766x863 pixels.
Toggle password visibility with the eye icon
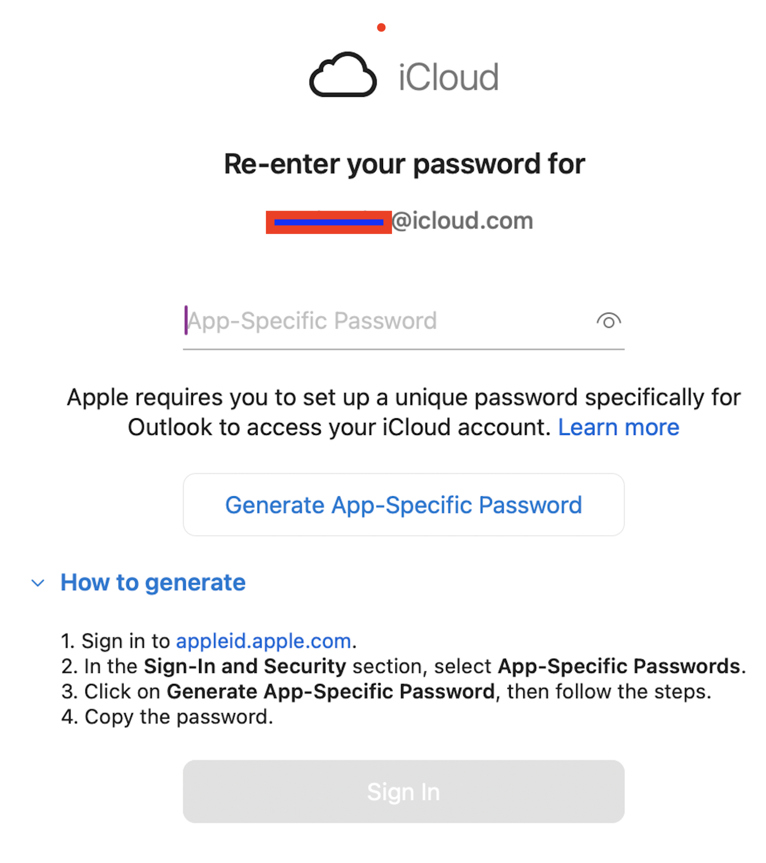tap(608, 321)
